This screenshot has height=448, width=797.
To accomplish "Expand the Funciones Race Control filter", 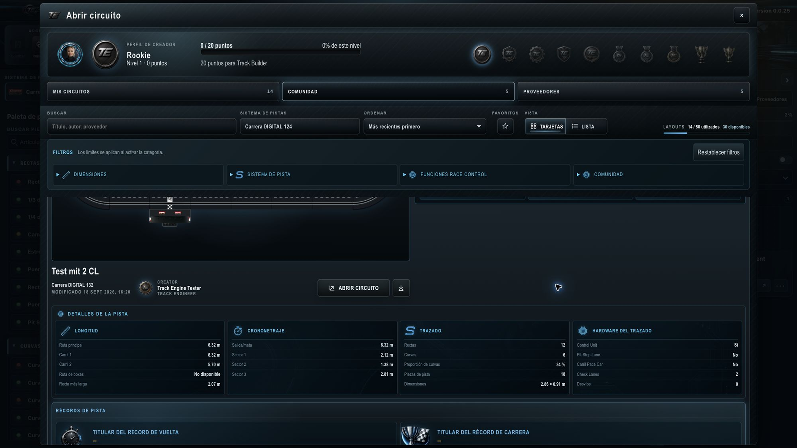I will [485, 175].
